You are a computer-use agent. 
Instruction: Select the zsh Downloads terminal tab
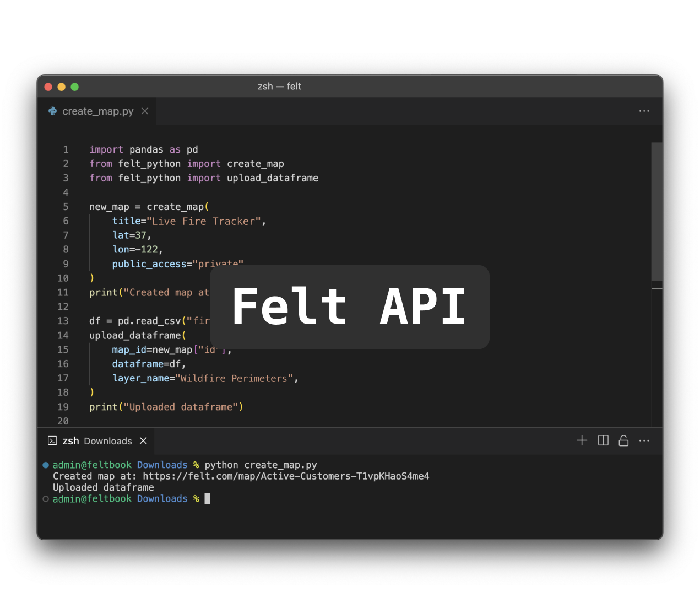pos(97,441)
